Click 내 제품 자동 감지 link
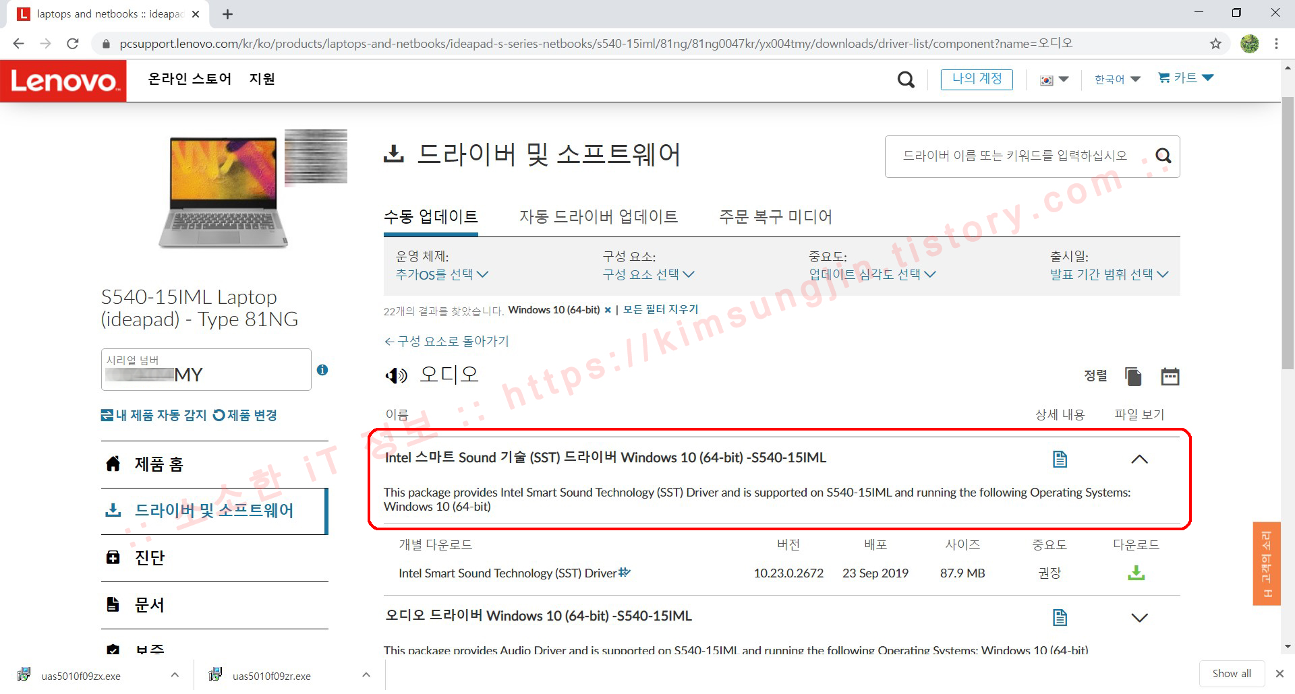This screenshot has width=1295, height=694. pos(154,415)
